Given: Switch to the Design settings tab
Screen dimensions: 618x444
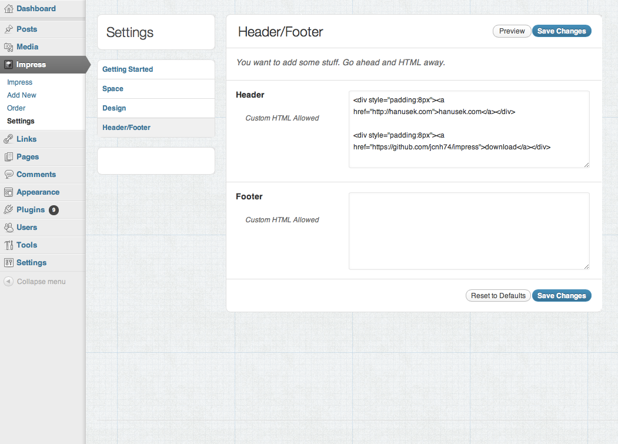Looking at the screenshot, I should coord(114,108).
